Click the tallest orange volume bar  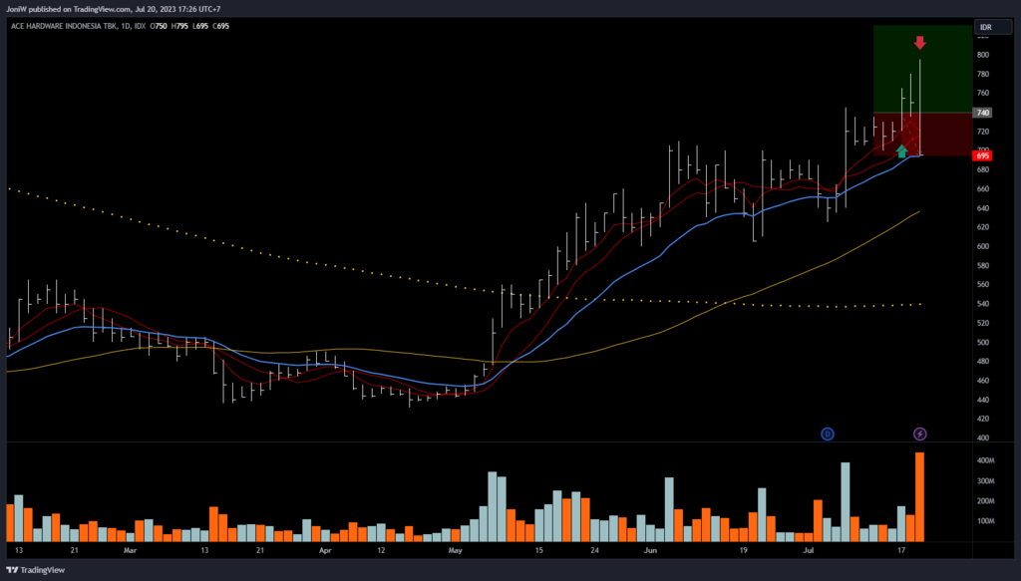[x=919, y=496]
